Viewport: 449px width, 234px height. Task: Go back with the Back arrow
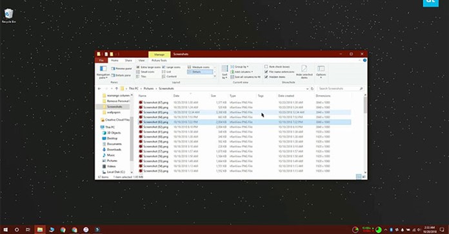(x=99, y=89)
